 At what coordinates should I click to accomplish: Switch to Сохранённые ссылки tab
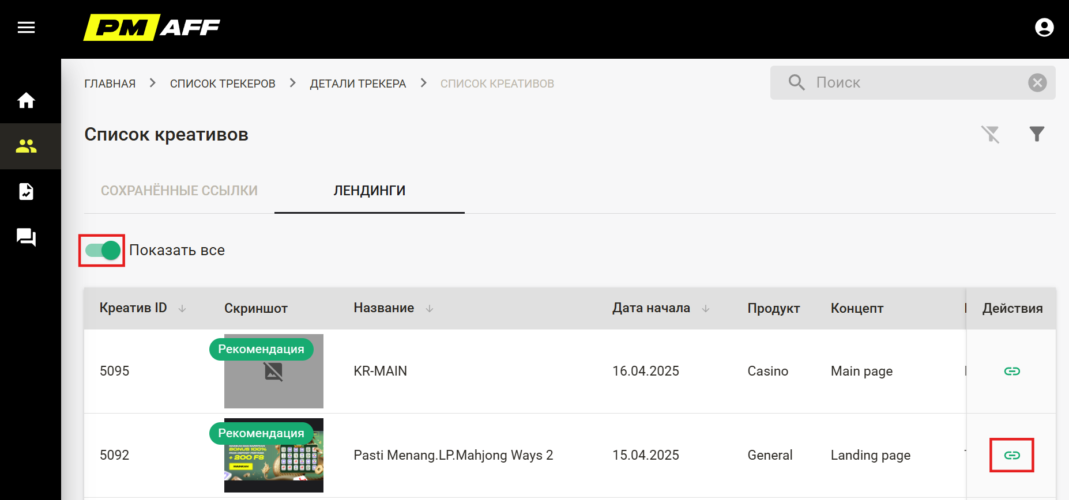(179, 191)
